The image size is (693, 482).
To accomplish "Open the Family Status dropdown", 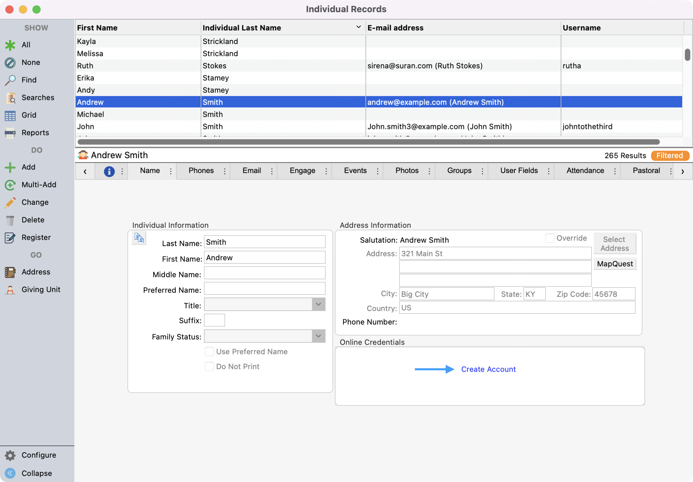I will point(317,336).
